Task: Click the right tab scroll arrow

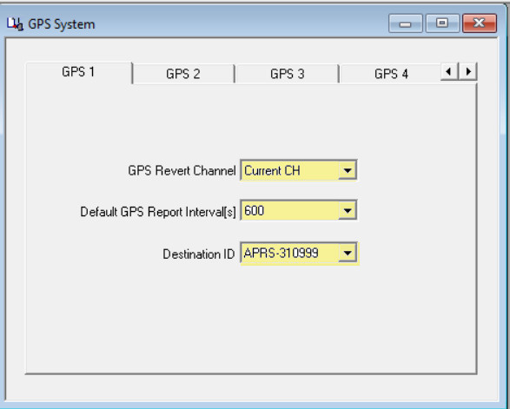Action: click(468, 71)
